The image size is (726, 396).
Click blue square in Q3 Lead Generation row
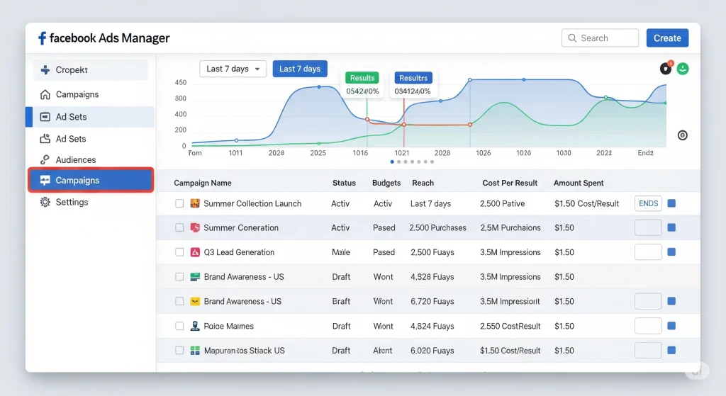tap(671, 251)
